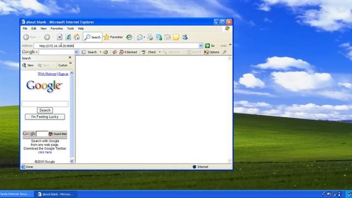This screenshot has height=198, width=352.
Task: Click Google toolbar Search button
Action: coord(90,52)
